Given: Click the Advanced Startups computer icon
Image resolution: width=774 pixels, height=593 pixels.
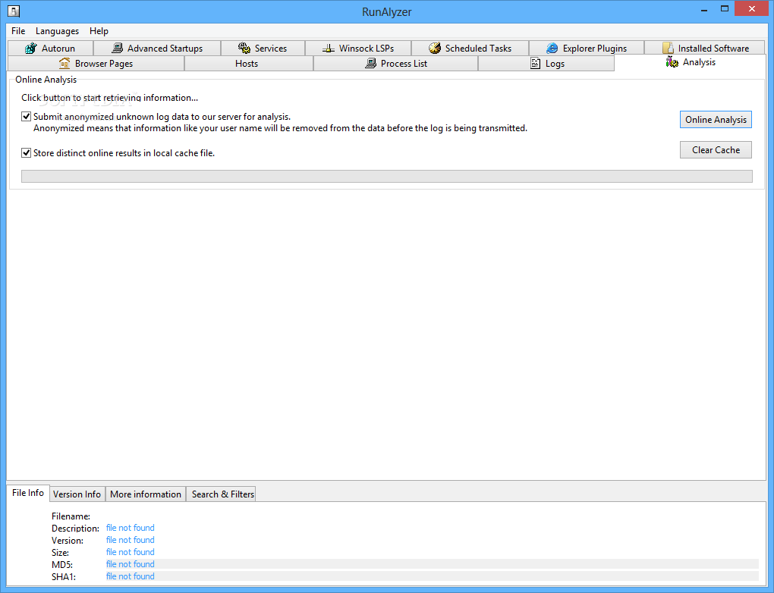Looking at the screenshot, I should tap(117, 48).
